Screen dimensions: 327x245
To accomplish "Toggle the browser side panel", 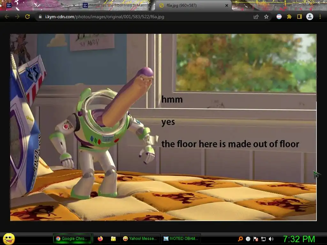I will [300, 17].
